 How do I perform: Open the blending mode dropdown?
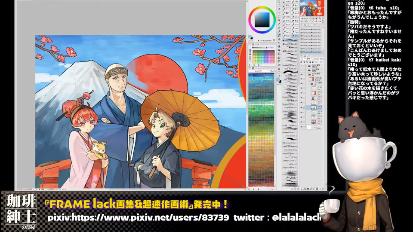309,59
